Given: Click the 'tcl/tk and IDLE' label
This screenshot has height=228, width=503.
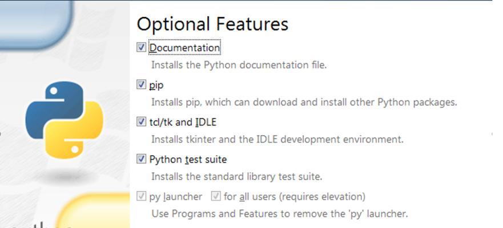Looking at the screenshot, I should pyautogui.click(x=183, y=122).
